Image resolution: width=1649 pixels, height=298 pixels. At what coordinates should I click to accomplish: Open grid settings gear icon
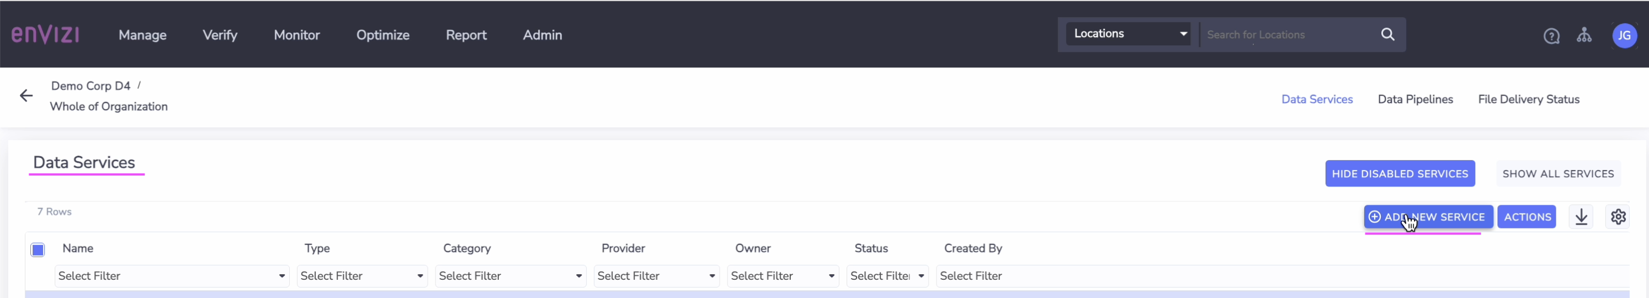(x=1618, y=217)
